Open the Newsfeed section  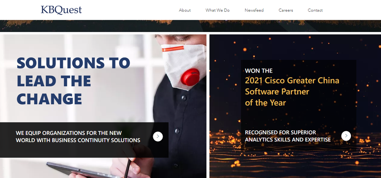[x=254, y=10]
